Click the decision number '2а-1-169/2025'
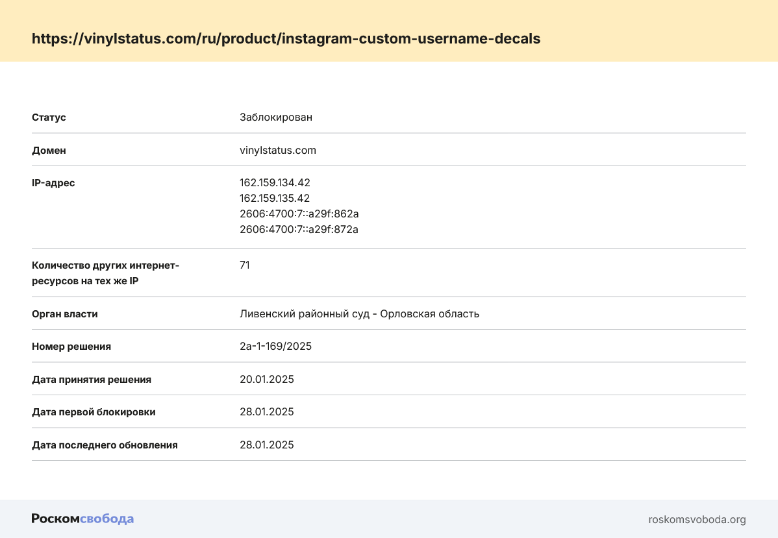 coord(276,346)
